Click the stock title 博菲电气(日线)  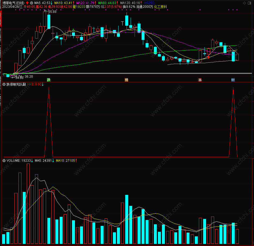(13, 3)
